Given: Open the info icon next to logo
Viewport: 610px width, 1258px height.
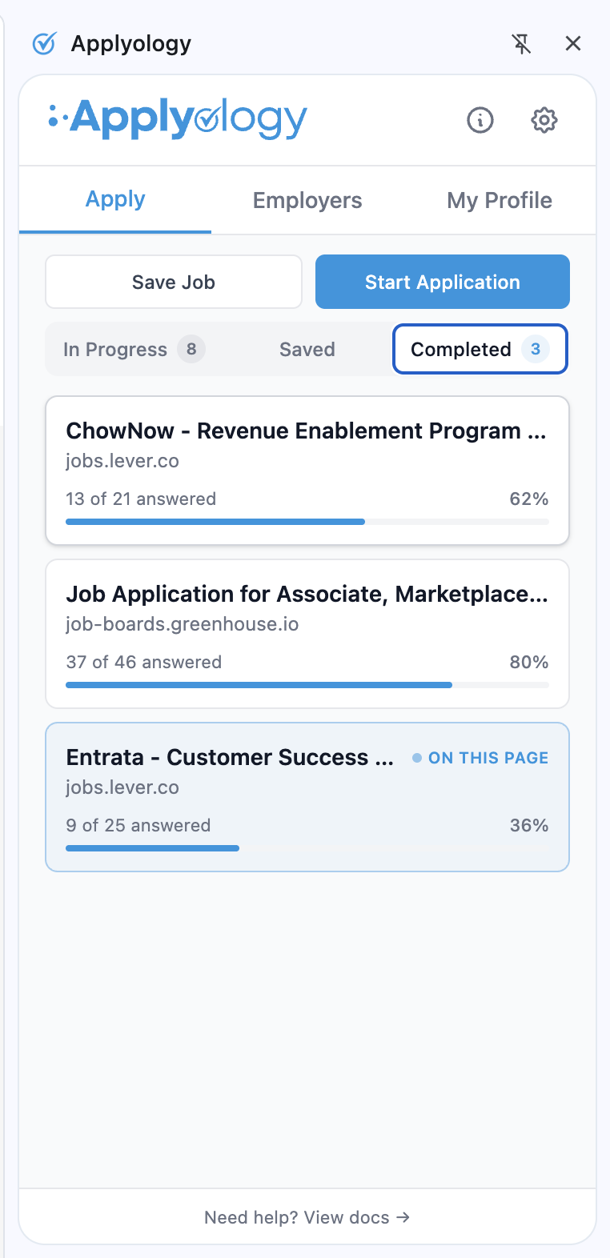Looking at the screenshot, I should 480,120.
